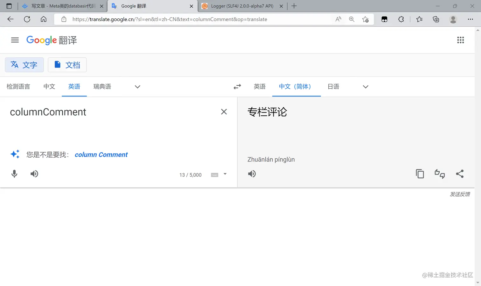Share the translation

point(460,174)
